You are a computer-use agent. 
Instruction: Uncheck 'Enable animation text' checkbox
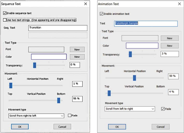click(102, 14)
